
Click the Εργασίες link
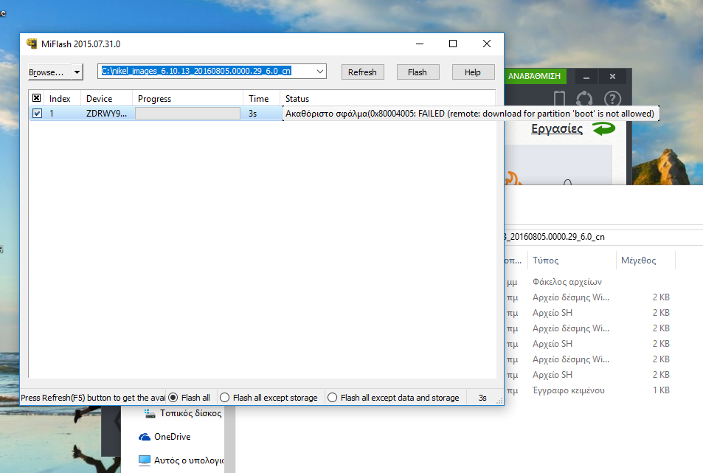(557, 129)
